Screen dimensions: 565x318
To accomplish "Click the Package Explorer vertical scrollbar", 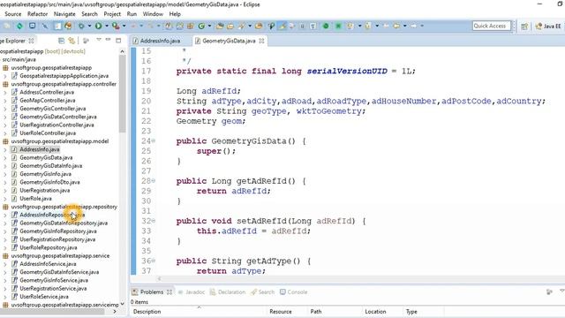I will coord(122,94).
